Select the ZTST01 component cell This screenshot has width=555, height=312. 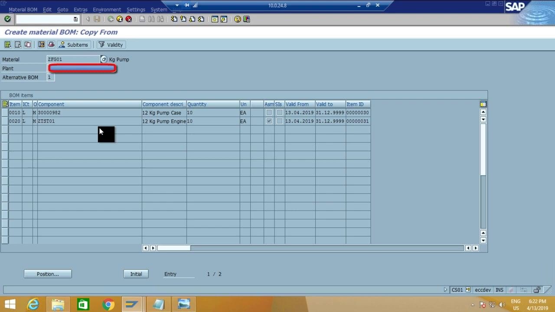(x=89, y=121)
